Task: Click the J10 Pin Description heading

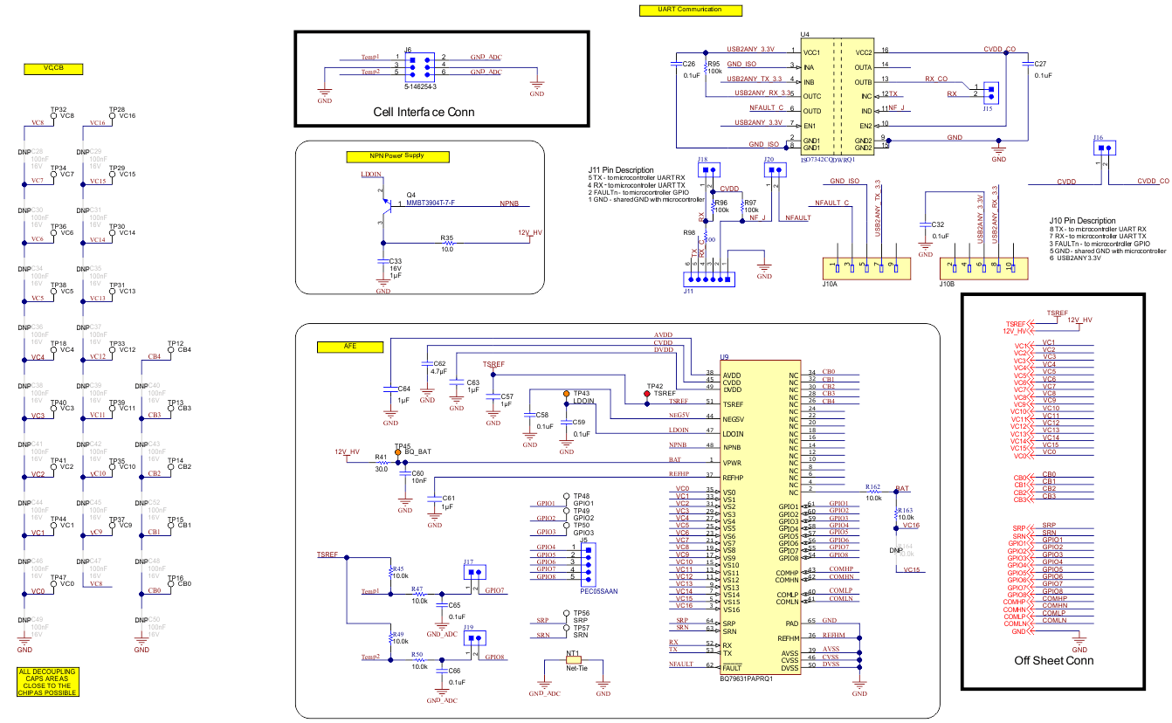Action: (x=1083, y=221)
